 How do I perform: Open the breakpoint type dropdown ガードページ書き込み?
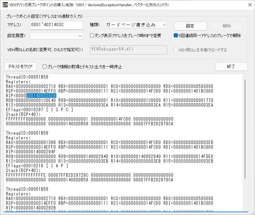pyautogui.click(x=136, y=25)
